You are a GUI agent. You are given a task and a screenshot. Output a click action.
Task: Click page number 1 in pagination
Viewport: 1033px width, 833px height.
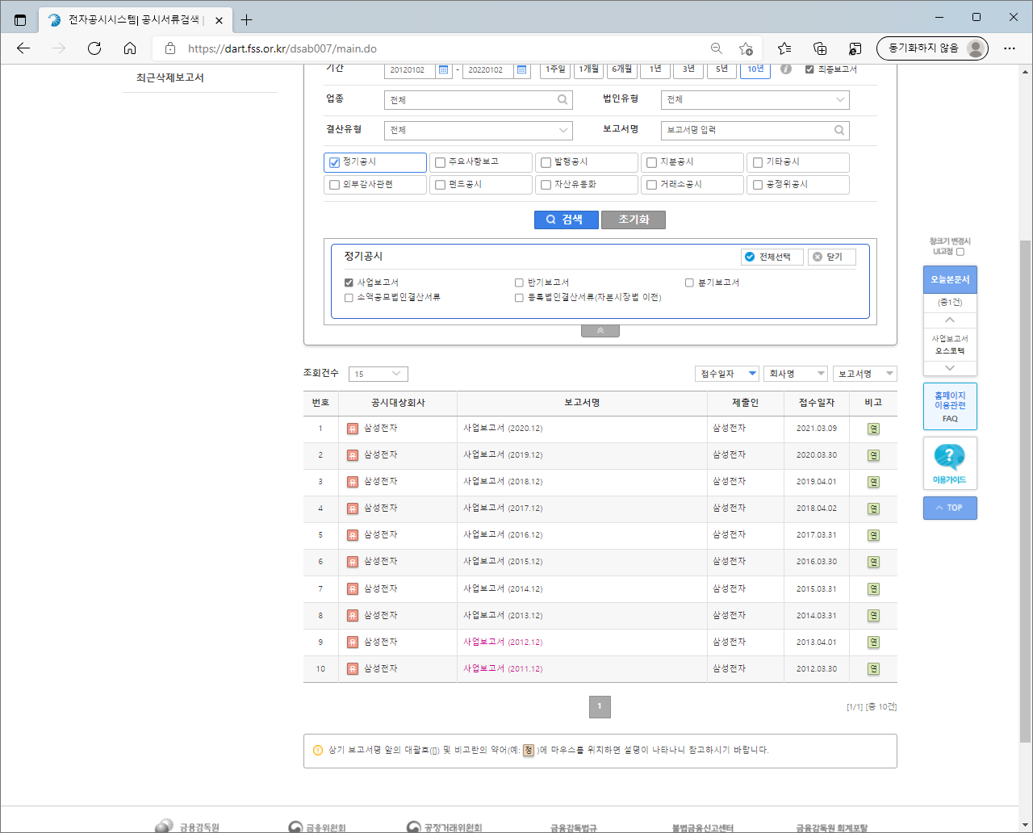tap(600, 706)
